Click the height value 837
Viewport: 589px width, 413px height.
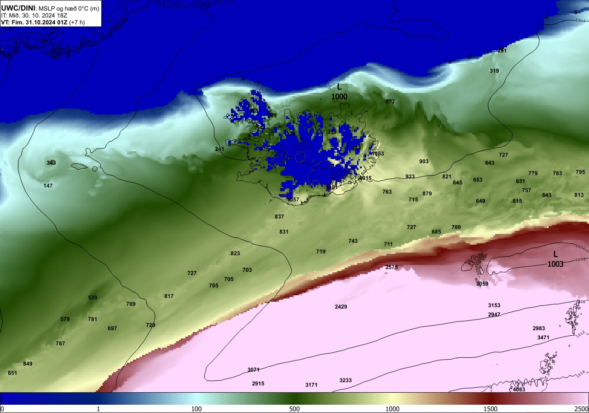click(x=279, y=217)
